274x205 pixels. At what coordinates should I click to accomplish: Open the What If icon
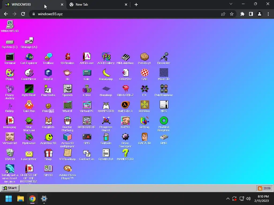tap(67, 107)
